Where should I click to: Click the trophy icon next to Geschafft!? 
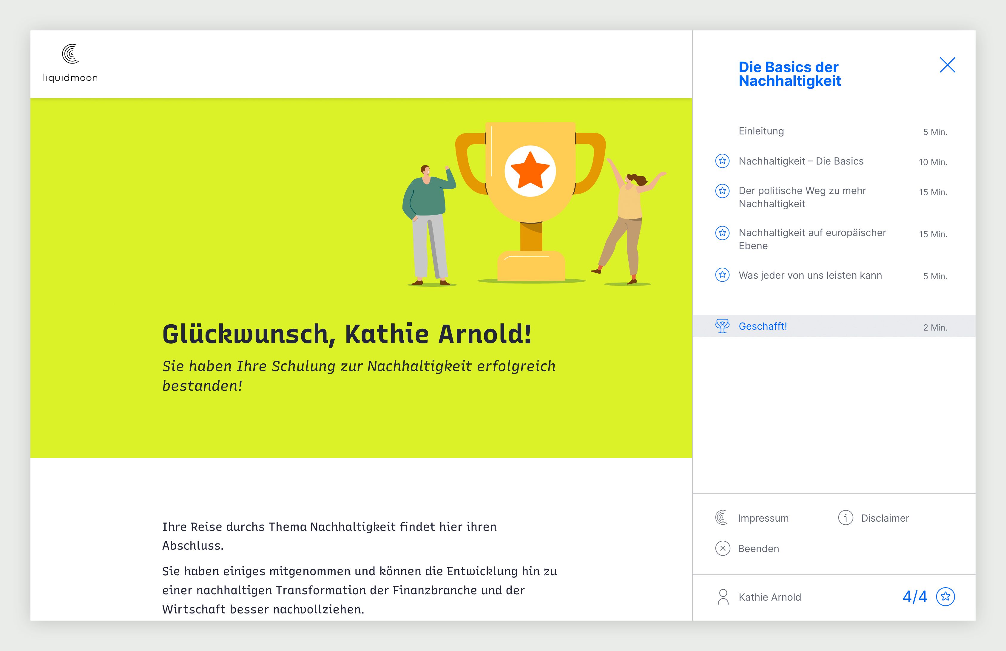coord(722,326)
